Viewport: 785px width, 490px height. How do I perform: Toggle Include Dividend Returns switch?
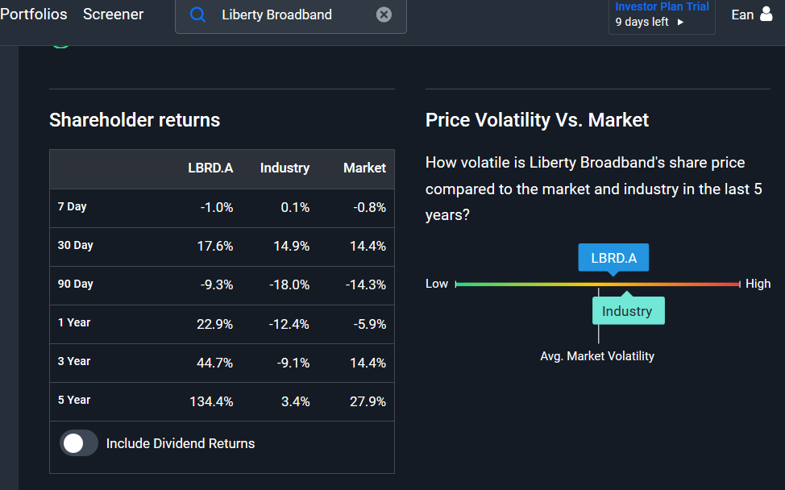tap(79, 443)
